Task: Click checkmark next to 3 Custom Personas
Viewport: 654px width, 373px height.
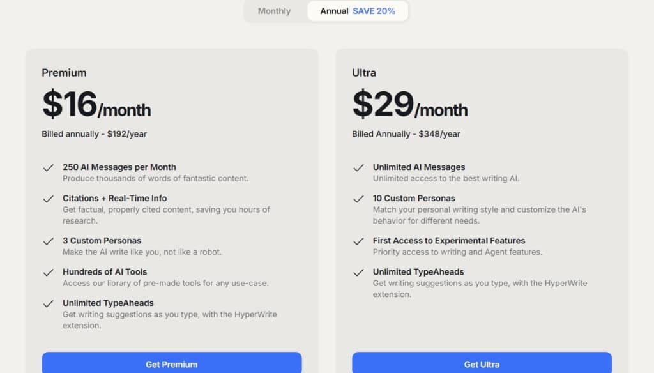Action: pyautogui.click(x=48, y=241)
